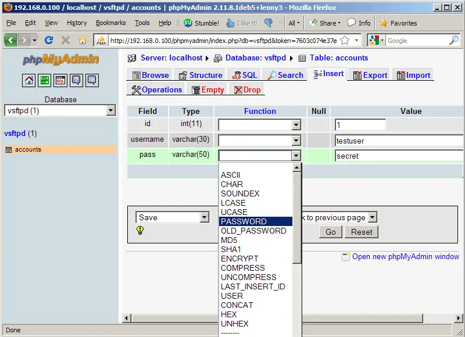Choose SHA1 in the function list
The height and width of the screenshot is (337, 465).
coord(256,249)
